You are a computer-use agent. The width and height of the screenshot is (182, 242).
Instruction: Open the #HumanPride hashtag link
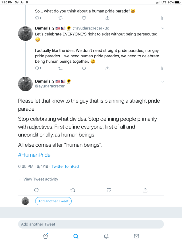tap(34, 155)
